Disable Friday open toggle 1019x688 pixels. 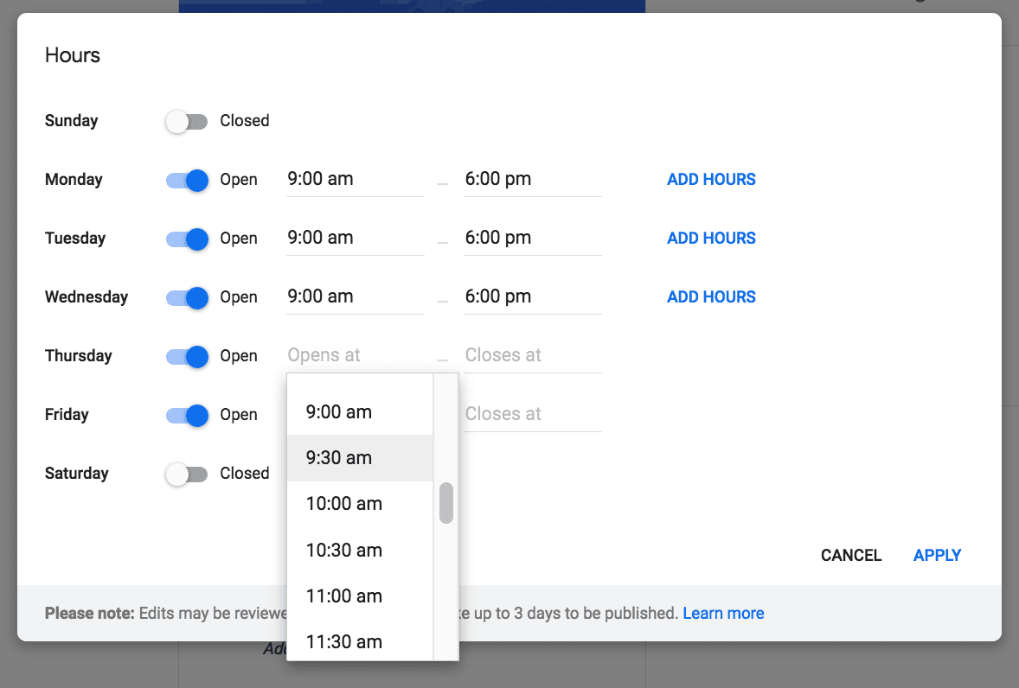point(187,416)
